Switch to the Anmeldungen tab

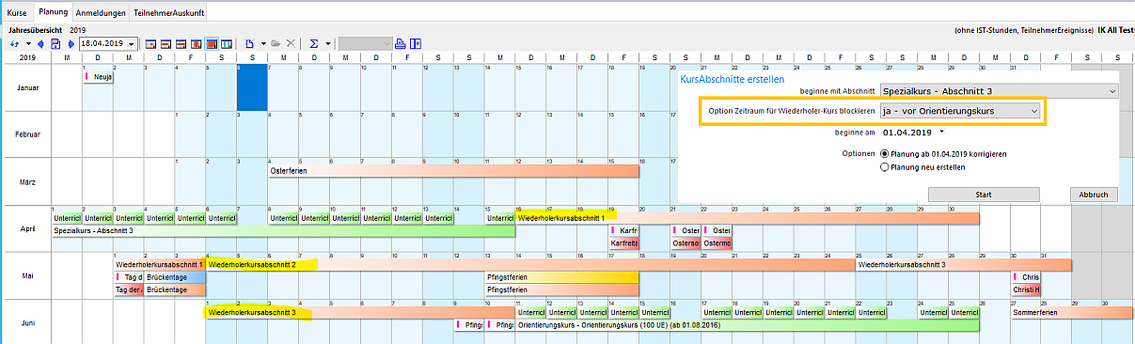(x=102, y=14)
